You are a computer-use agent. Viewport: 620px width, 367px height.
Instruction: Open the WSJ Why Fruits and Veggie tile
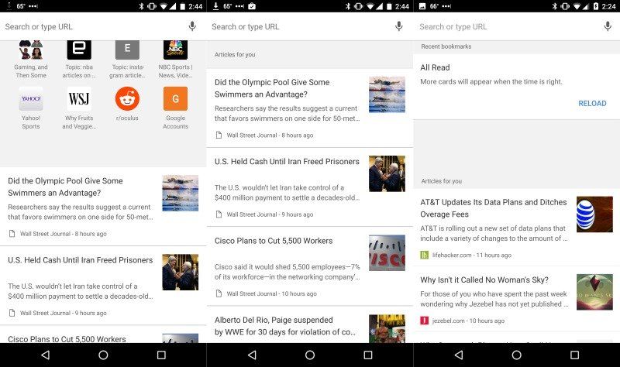[79, 99]
